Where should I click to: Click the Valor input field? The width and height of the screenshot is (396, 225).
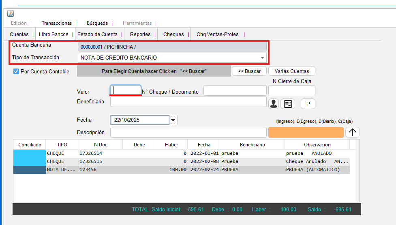click(x=126, y=90)
